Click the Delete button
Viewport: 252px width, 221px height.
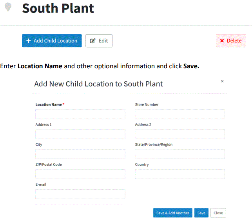point(231,41)
